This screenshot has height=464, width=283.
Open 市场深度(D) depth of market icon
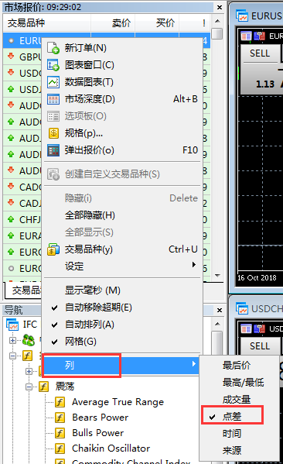pos(53,99)
